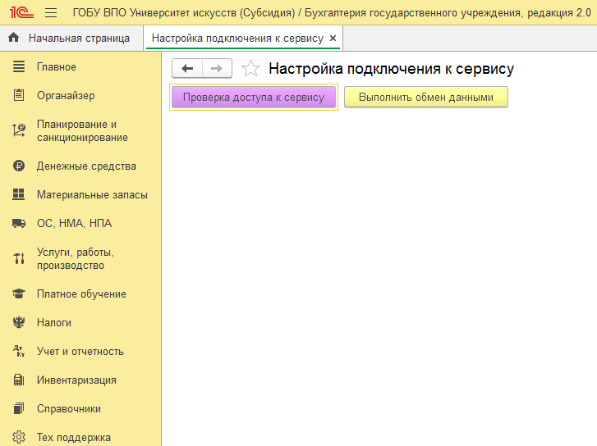Click the Услуги, работы tools icon
Screen dimensions: 597x446
19,258
